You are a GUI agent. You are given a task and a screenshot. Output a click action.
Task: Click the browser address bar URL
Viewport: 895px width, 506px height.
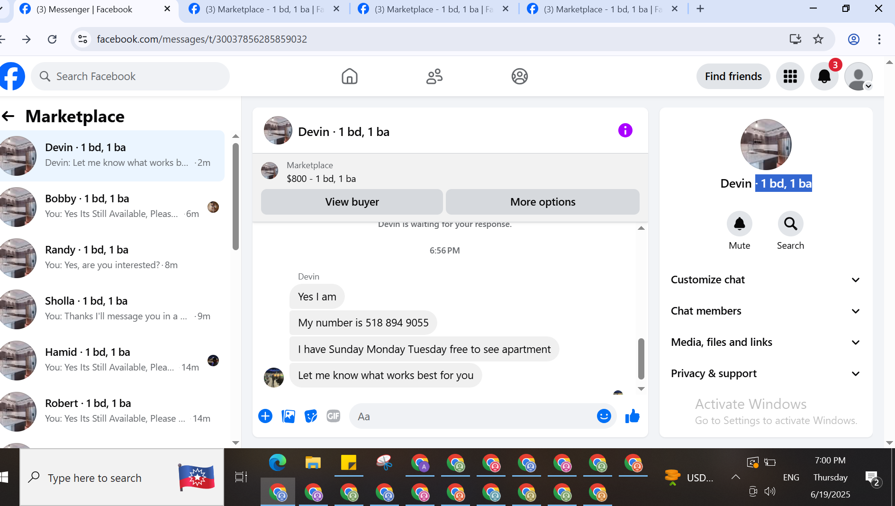tap(202, 39)
